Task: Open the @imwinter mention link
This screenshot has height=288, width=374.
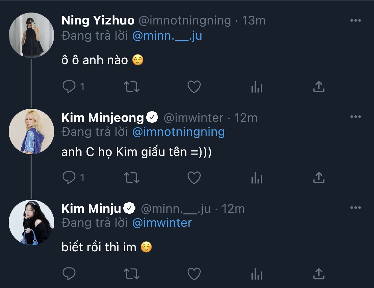Action: (162, 223)
